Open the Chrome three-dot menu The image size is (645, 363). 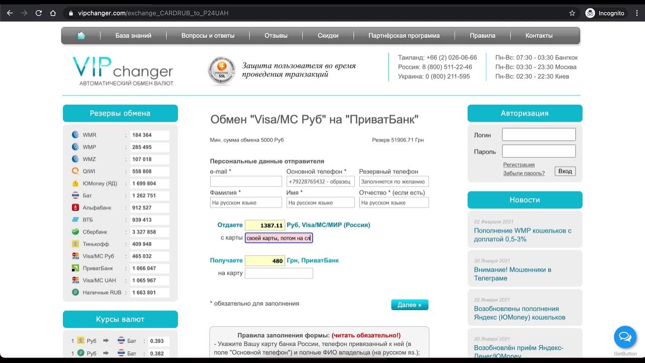coord(637,13)
